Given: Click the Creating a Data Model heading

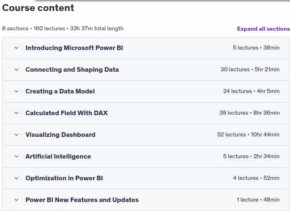Looking at the screenshot, I should (60, 91).
